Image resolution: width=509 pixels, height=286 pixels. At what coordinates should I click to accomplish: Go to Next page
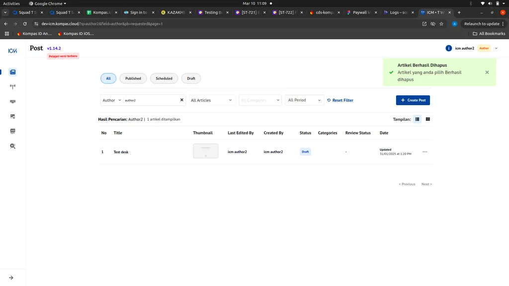tap(426, 184)
